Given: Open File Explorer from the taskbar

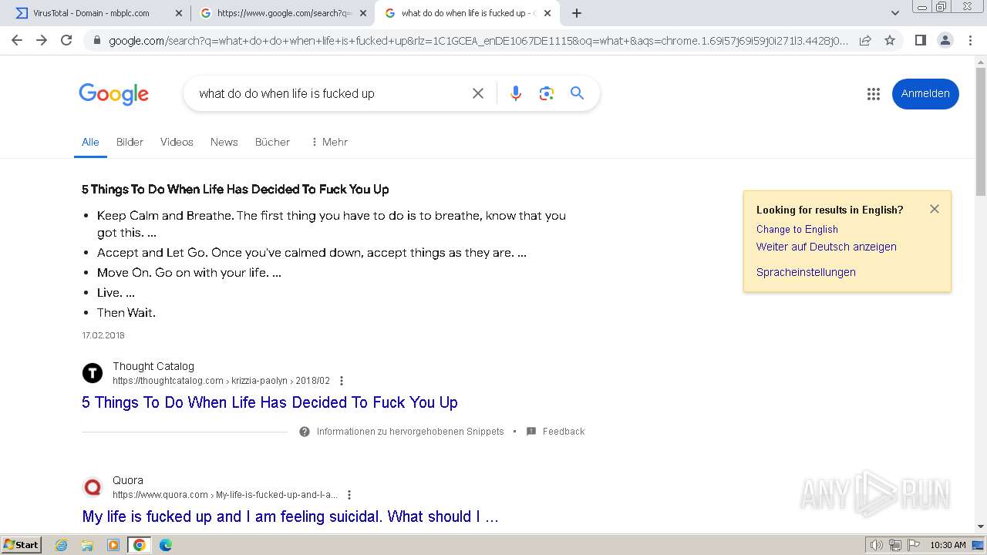Looking at the screenshot, I should [x=87, y=545].
